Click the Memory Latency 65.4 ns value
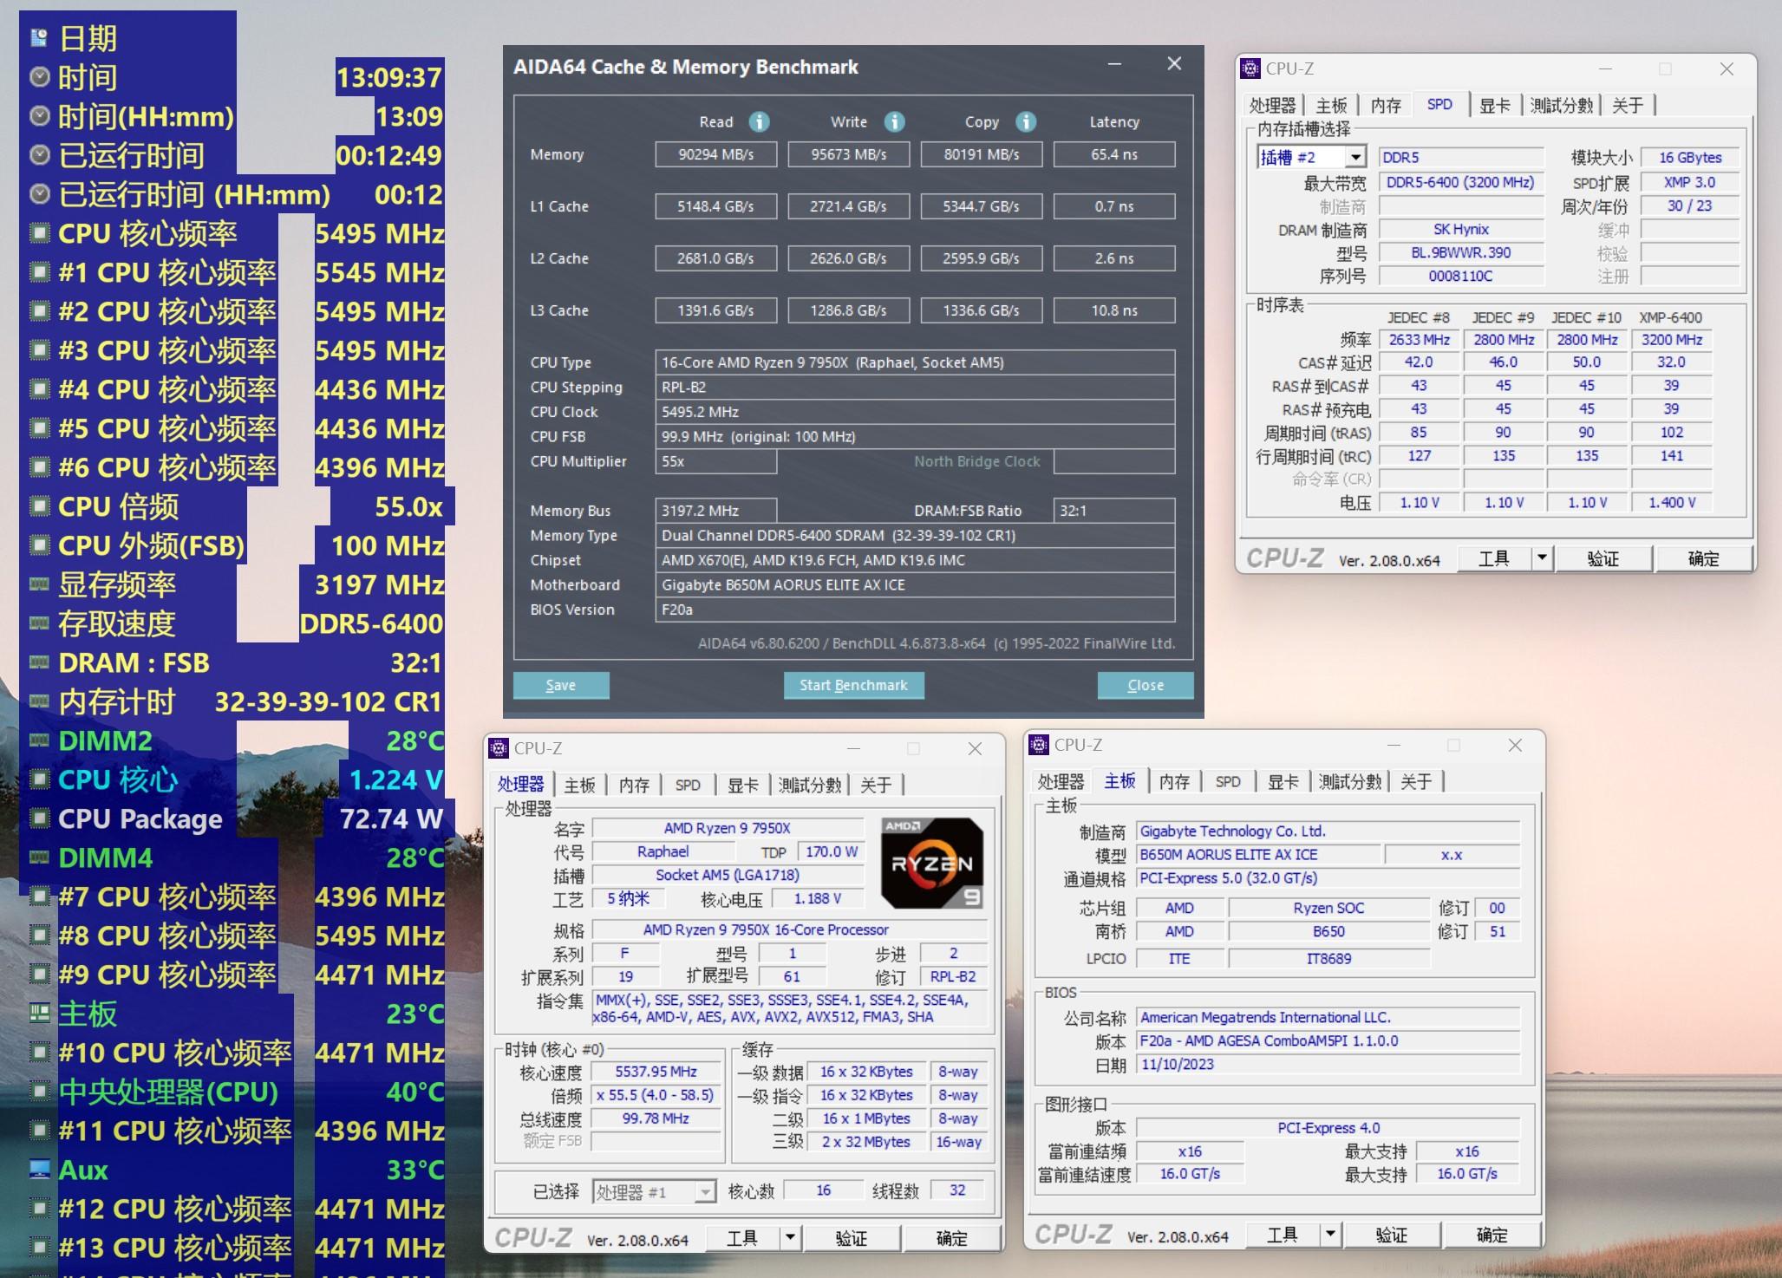 (x=1114, y=154)
